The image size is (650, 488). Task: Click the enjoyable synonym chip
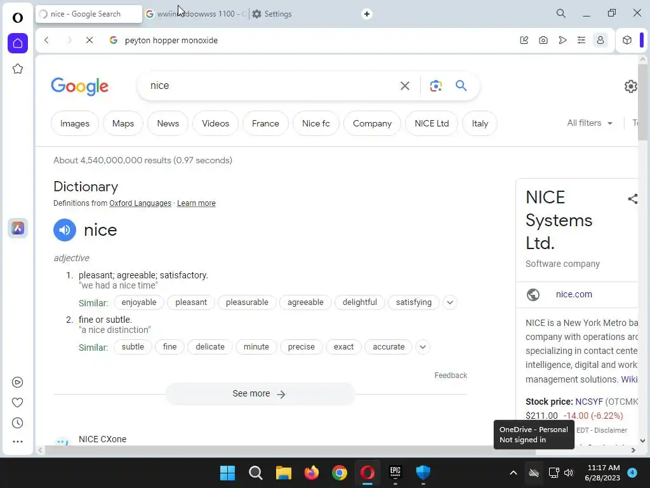139,302
